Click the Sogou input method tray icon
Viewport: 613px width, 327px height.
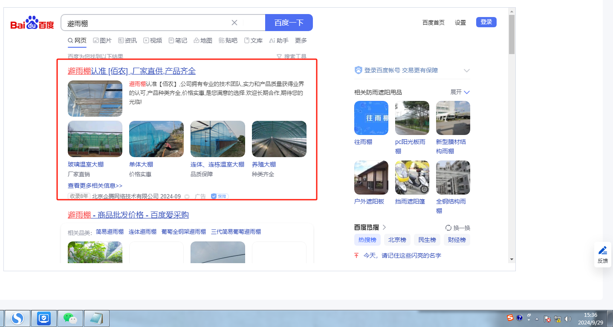pyautogui.click(x=510, y=318)
